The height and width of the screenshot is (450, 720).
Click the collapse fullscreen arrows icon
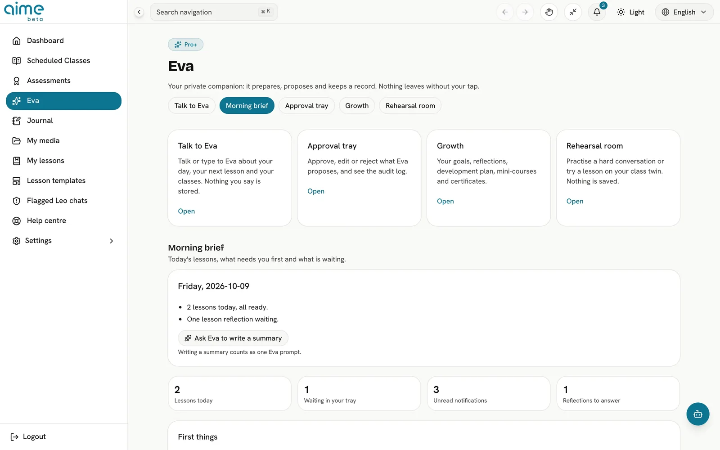tap(573, 12)
